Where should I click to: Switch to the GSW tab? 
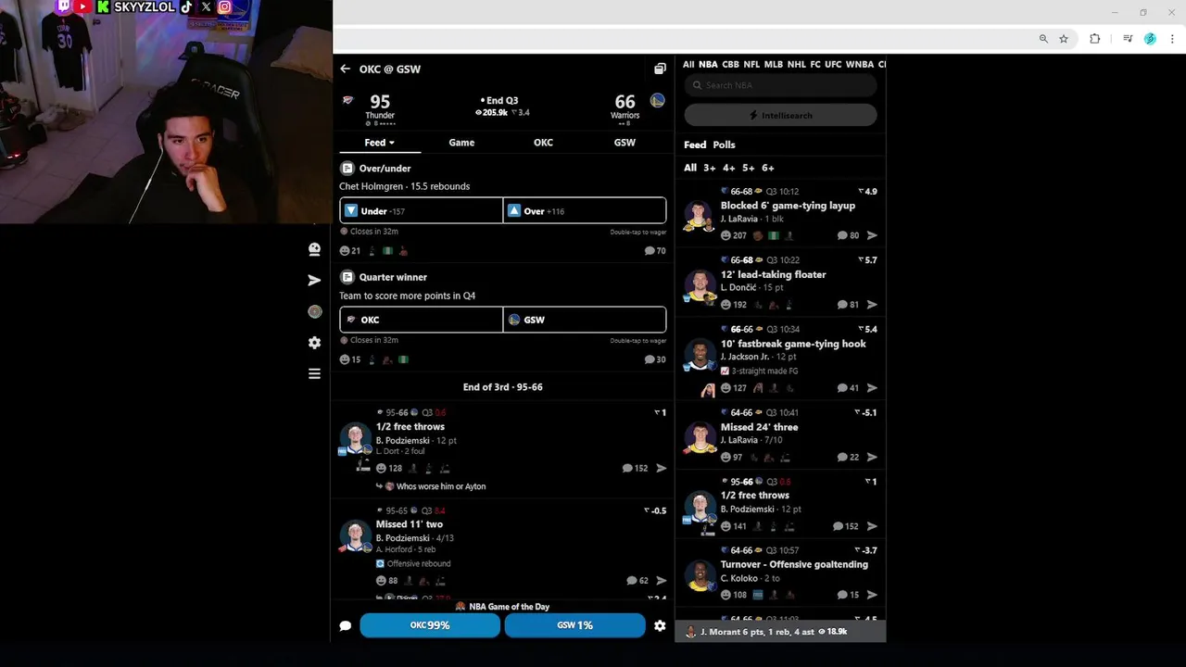pyautogui.click(x=625, y=143)
